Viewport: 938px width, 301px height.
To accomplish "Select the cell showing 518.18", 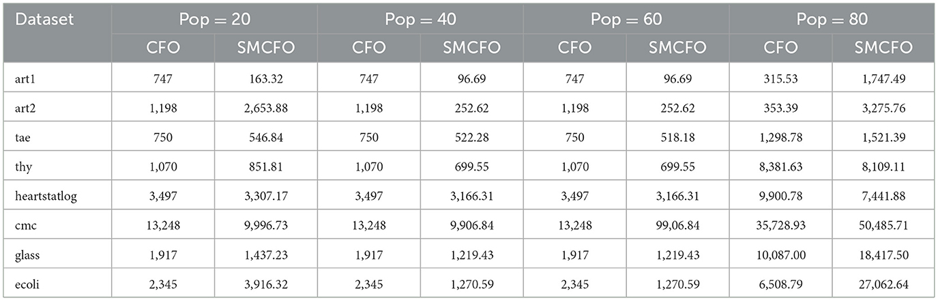I will click(678, 137).
